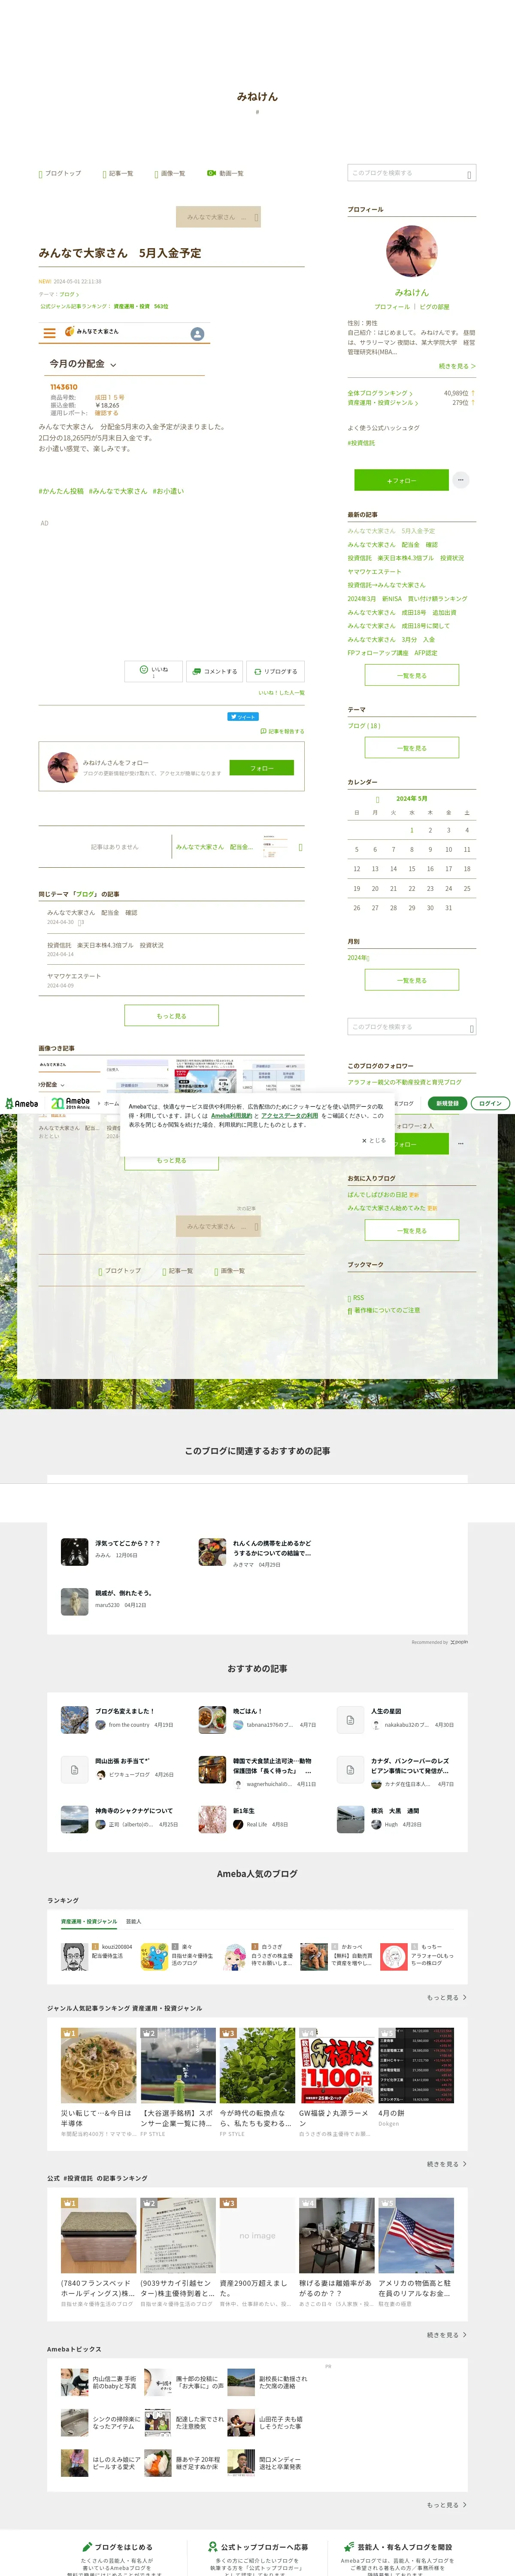The width and height of the screenshot is (515, 2576).
Task: Click the ログイン button
Action: tap(490, 1103)
